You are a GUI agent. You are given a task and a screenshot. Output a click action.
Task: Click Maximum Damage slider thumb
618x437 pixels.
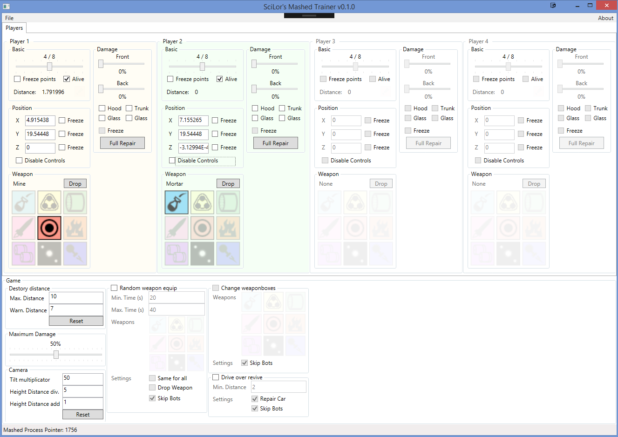point(56,355)
